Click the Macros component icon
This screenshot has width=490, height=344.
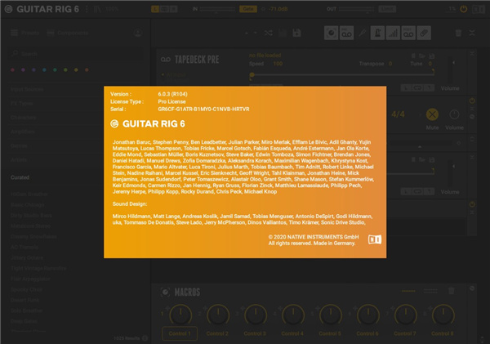(165, 292)
